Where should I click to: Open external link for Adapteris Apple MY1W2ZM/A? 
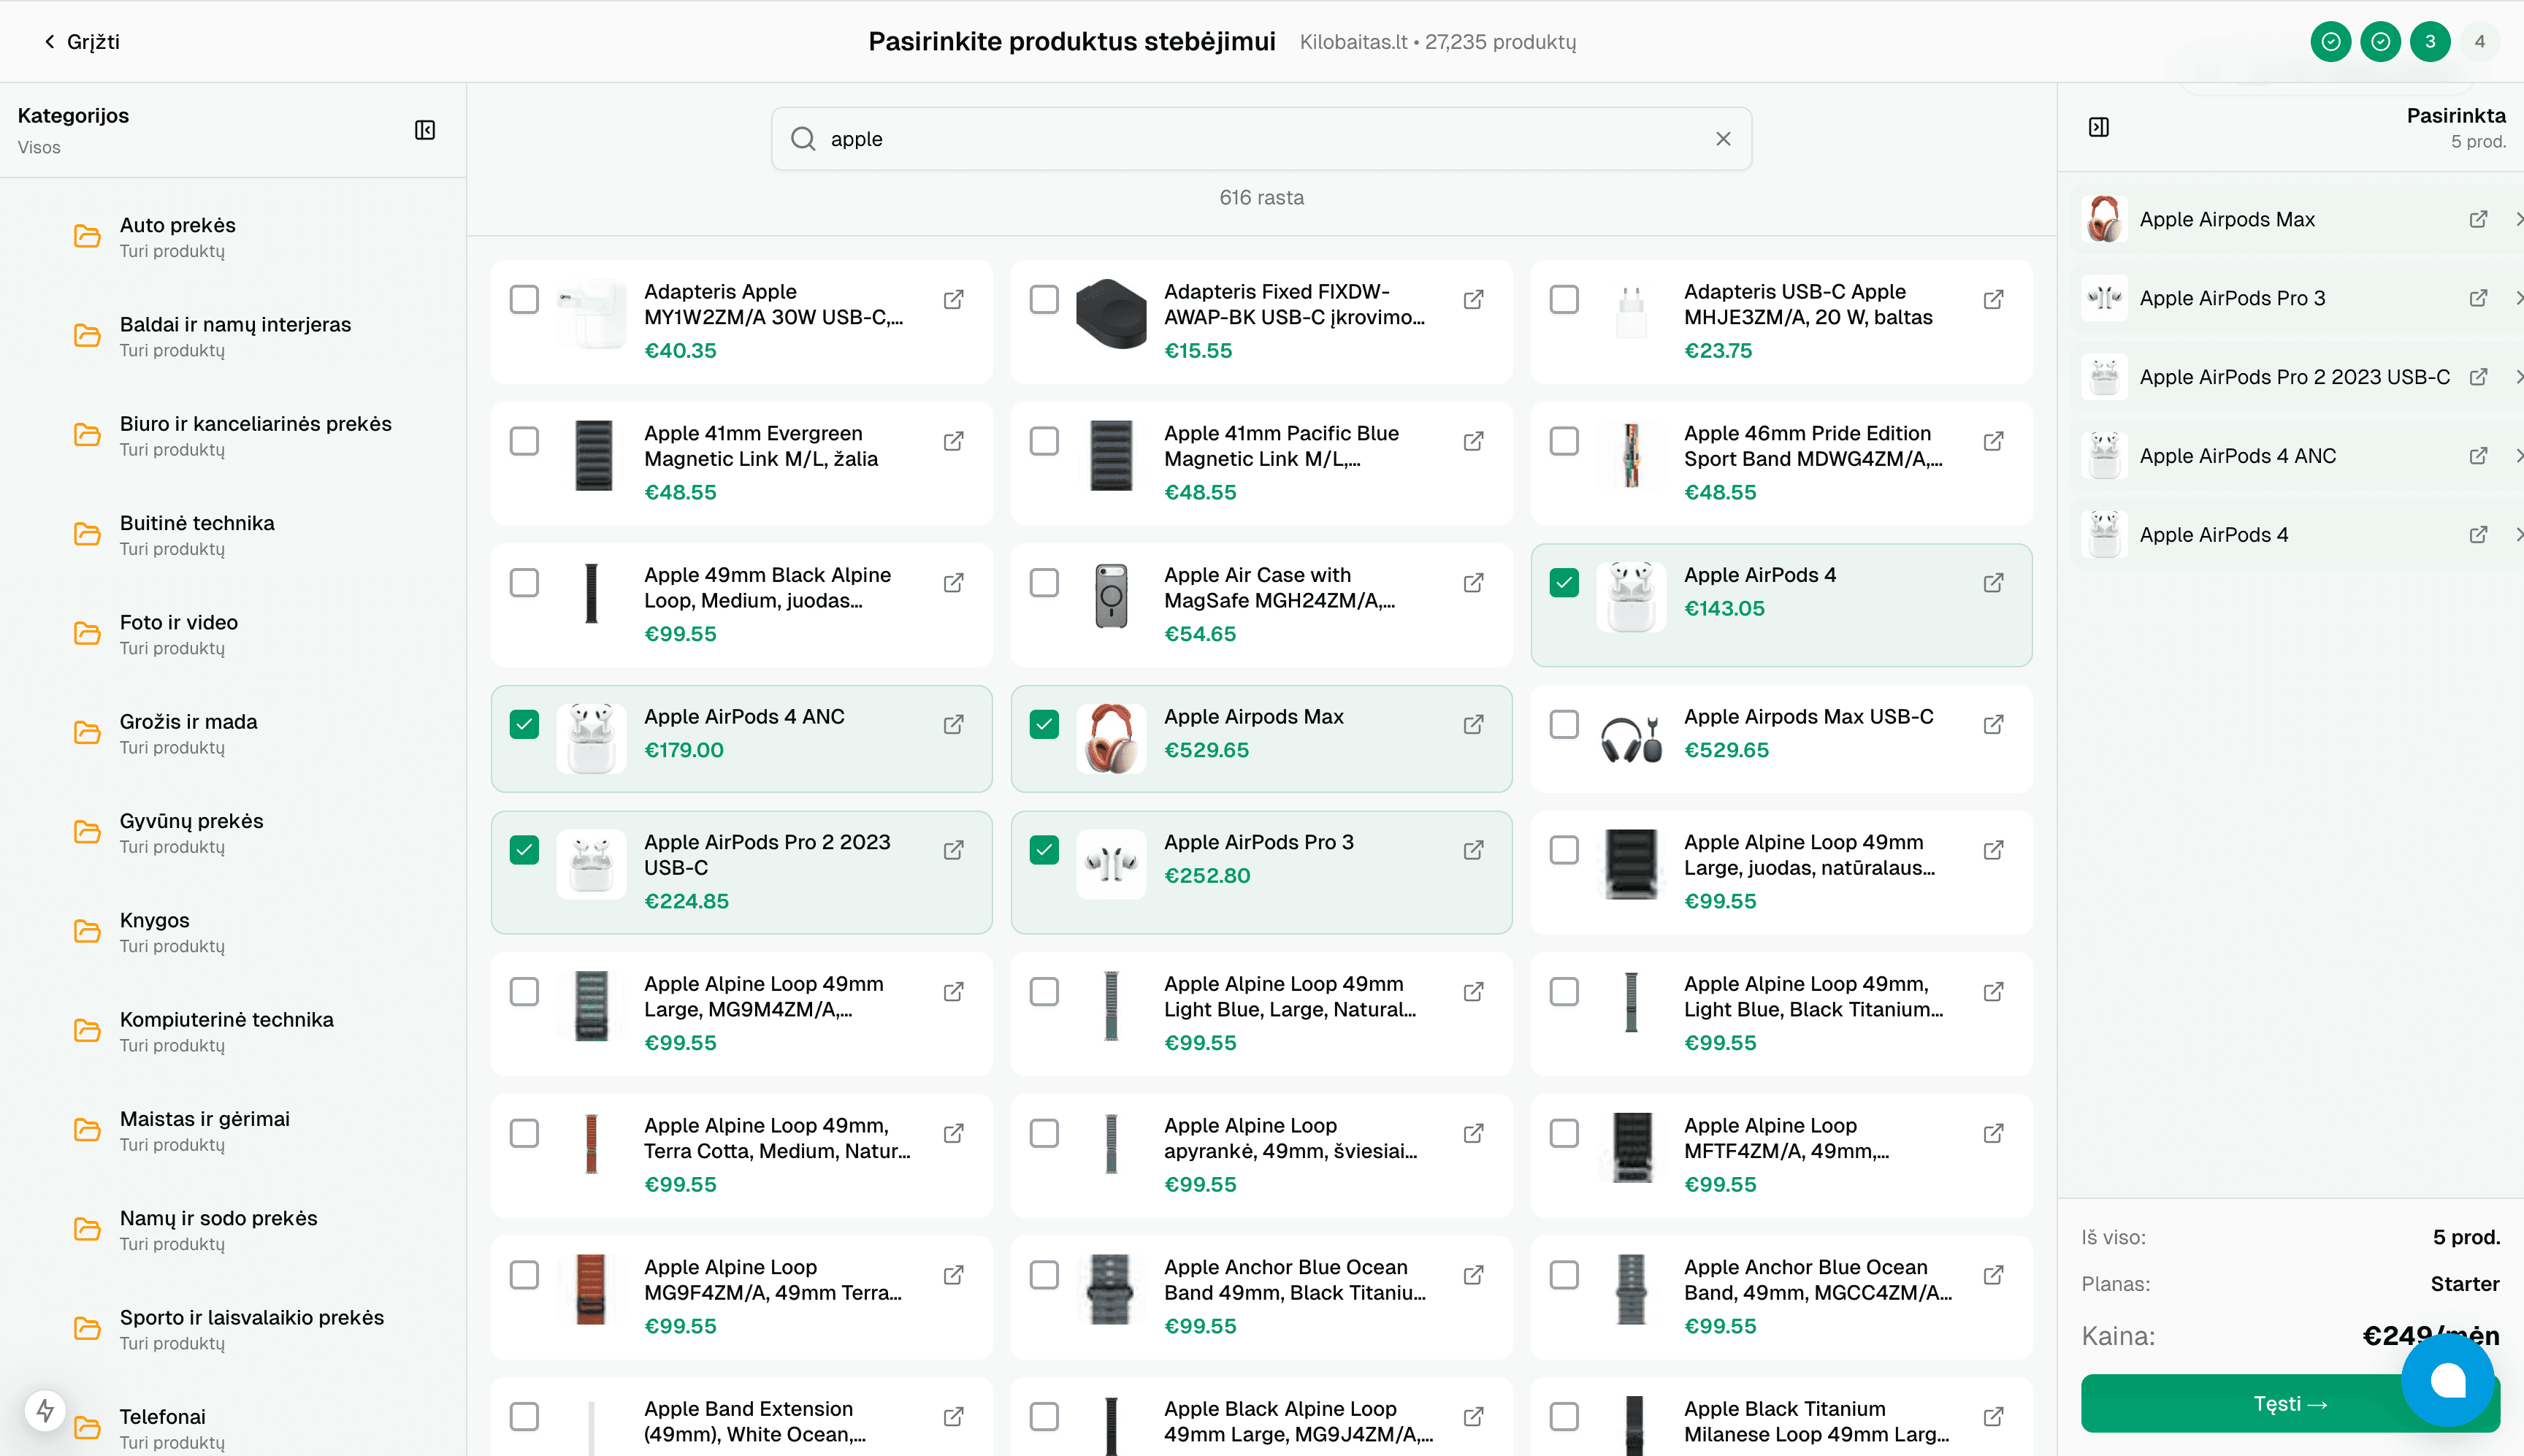point(953,299)
